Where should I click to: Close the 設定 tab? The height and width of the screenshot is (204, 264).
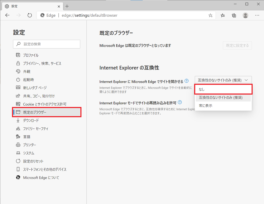click(x=59, y=6)
